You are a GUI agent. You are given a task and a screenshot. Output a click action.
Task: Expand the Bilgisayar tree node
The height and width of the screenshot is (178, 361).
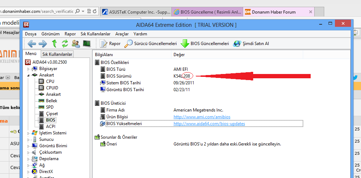[28, 69]
